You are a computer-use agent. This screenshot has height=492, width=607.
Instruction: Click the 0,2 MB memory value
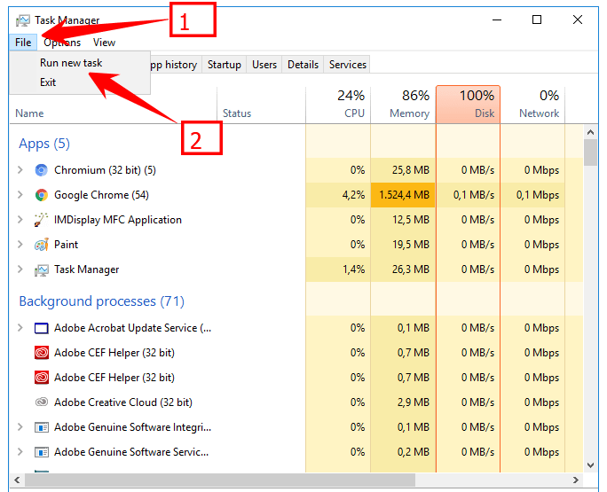(413, 452)
